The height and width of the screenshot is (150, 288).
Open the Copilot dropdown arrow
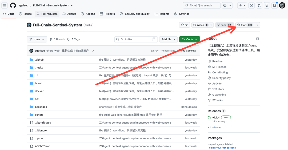coord(230,5)
